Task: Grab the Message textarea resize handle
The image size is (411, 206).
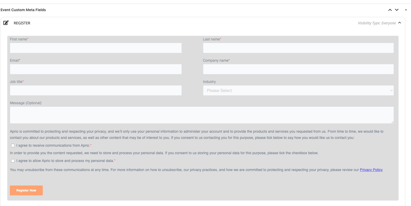Action: [x=392, y=122]
